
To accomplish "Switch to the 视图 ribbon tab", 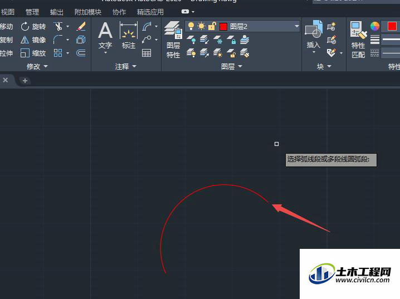I will point(8,12).
